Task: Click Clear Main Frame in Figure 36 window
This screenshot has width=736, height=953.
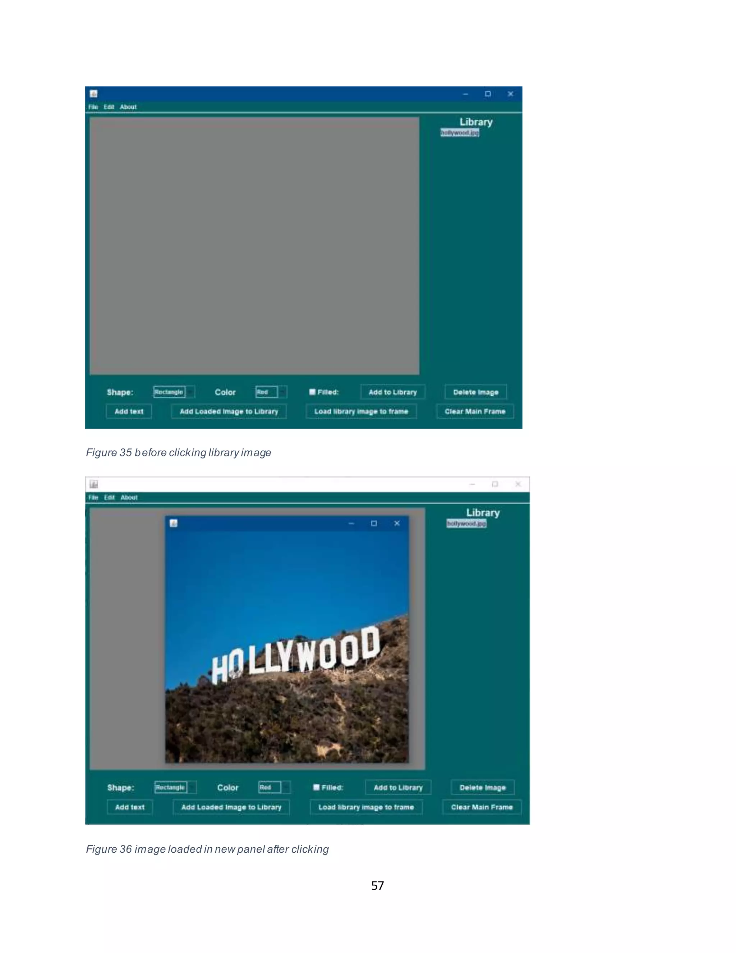Action: (x=482, y=807)
